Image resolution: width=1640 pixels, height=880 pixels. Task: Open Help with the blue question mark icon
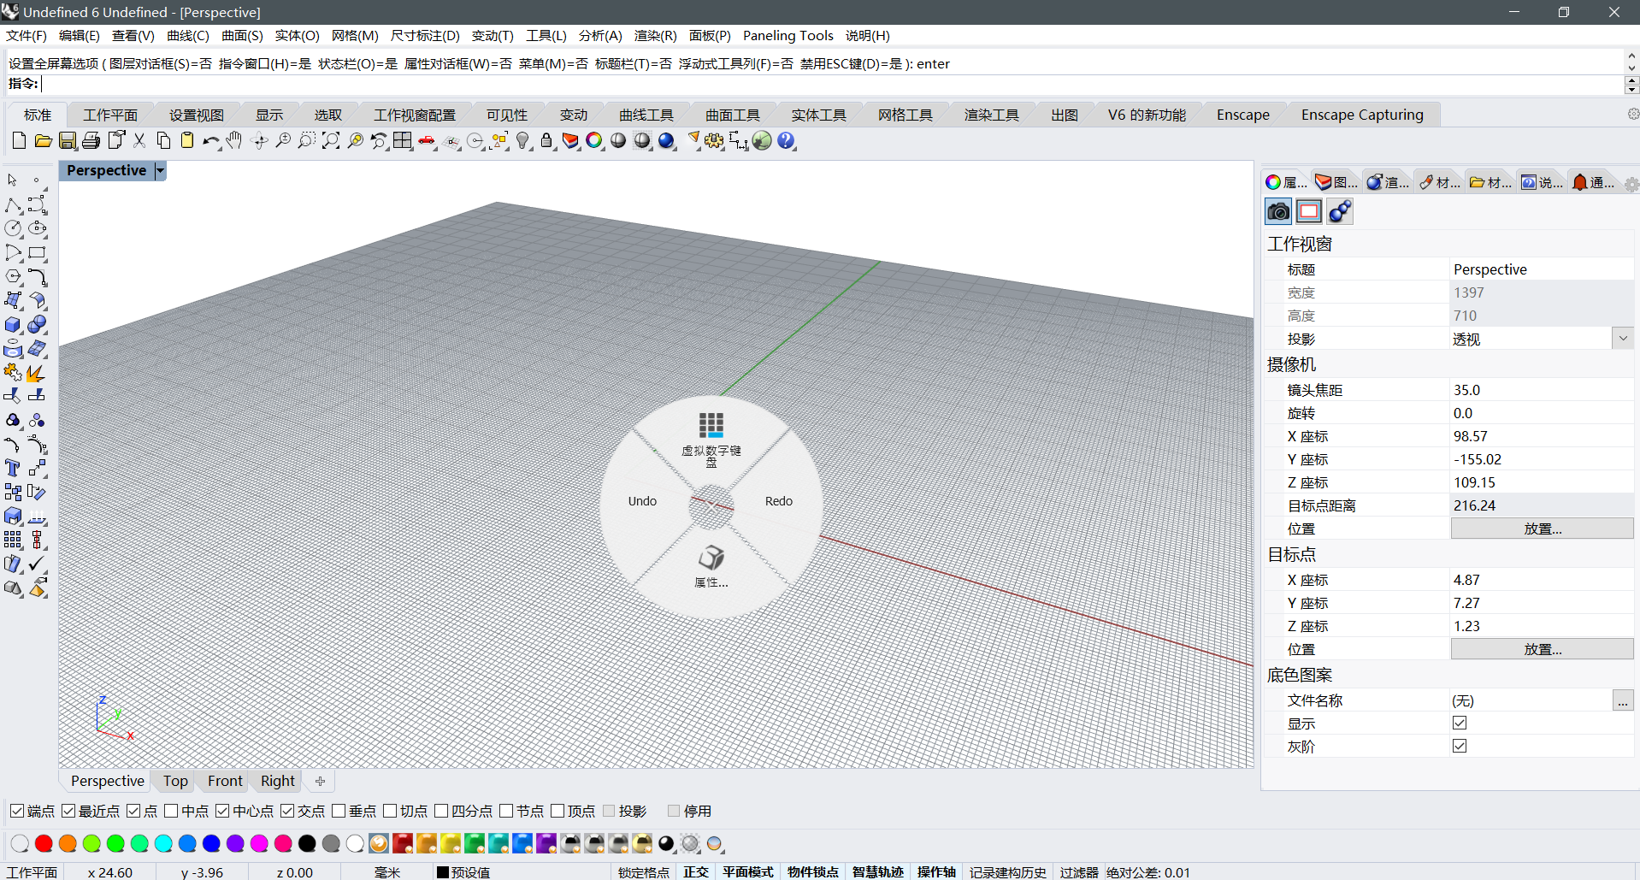click(786, 141)
